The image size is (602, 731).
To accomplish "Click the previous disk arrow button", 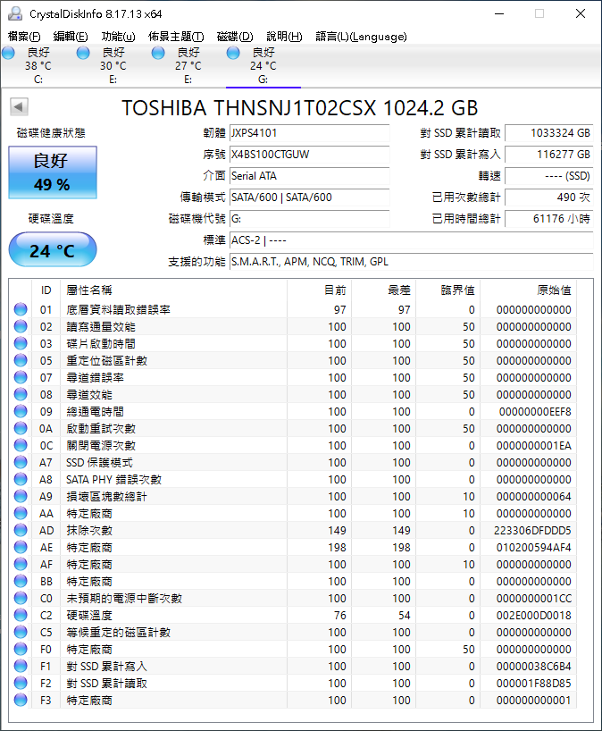I will tap(19, 106).
